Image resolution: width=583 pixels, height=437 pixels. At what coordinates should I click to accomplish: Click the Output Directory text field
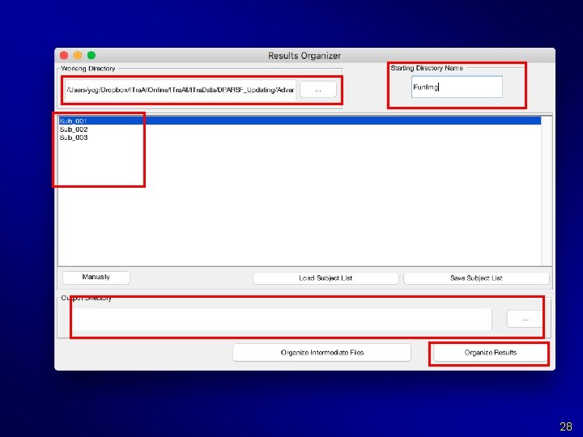click(x=282, y=319)
